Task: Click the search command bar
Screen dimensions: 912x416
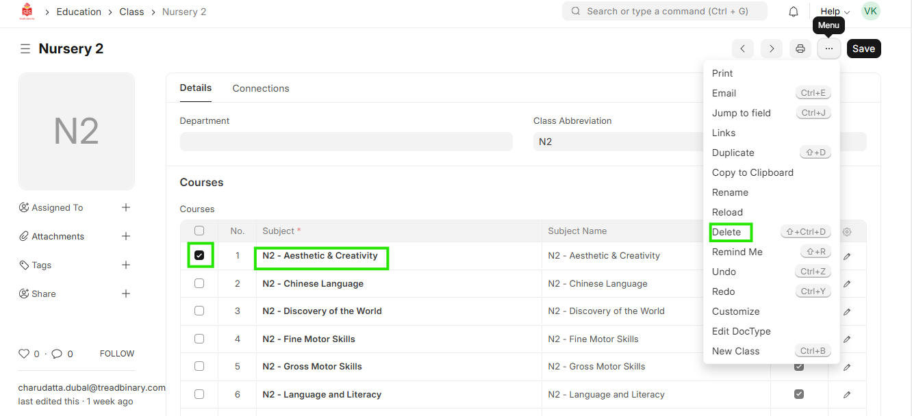Action: pyautogui.click(x=664, y=11)
